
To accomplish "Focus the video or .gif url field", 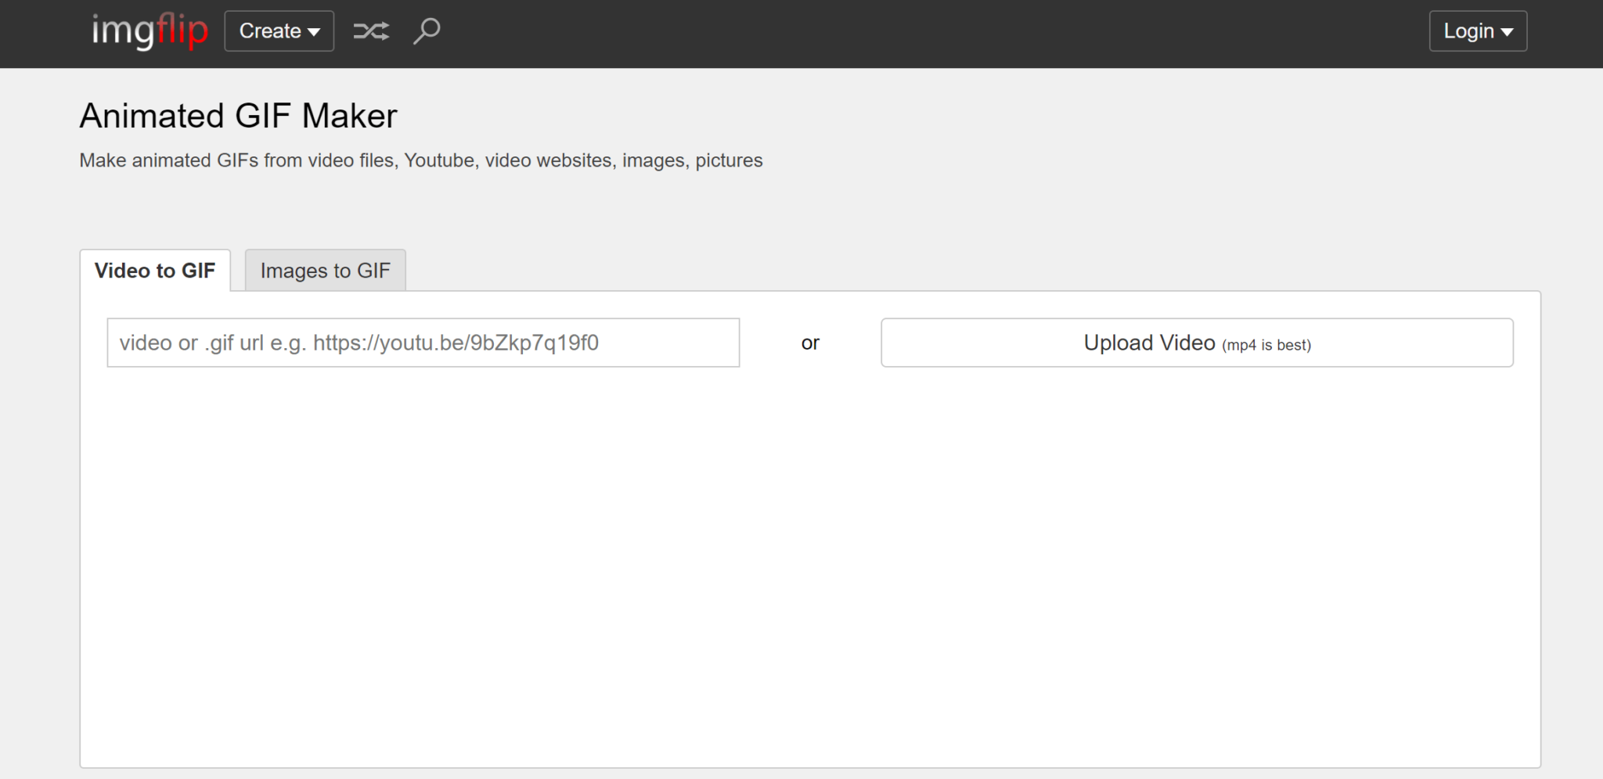I will 423,343.
